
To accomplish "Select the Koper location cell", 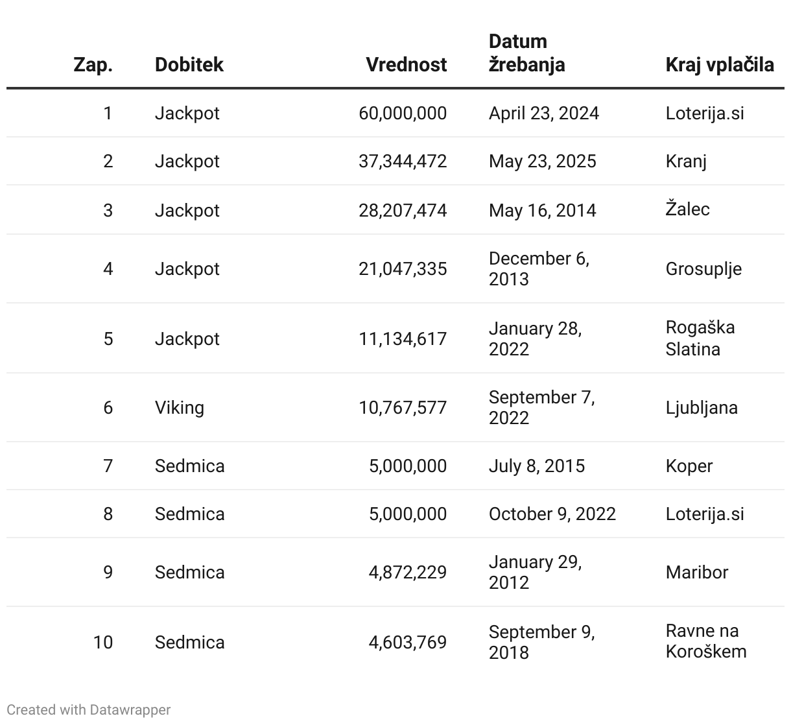I will (x=689, y=466).
